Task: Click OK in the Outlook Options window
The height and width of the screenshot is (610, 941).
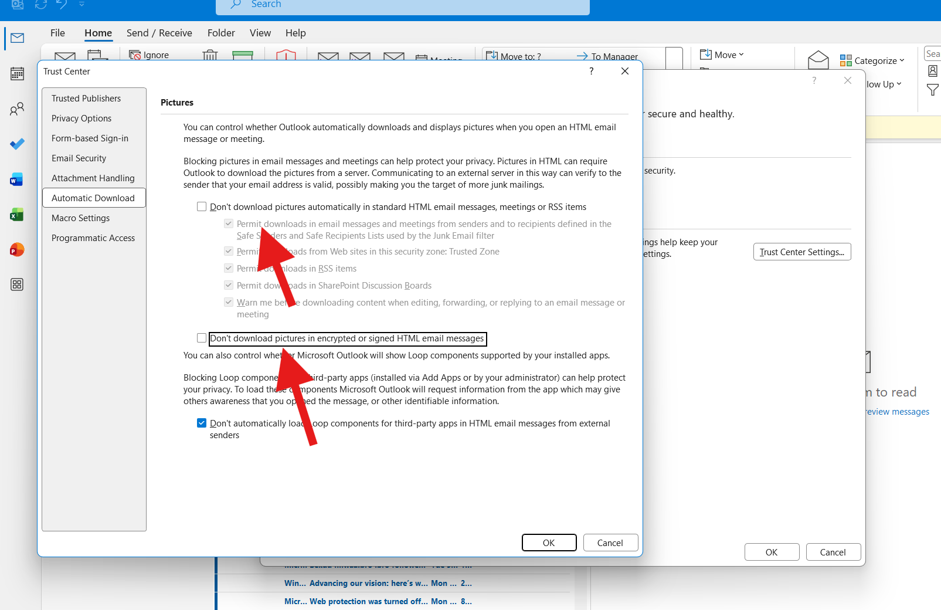Action: pyautogui.click(x=772, y=552)
